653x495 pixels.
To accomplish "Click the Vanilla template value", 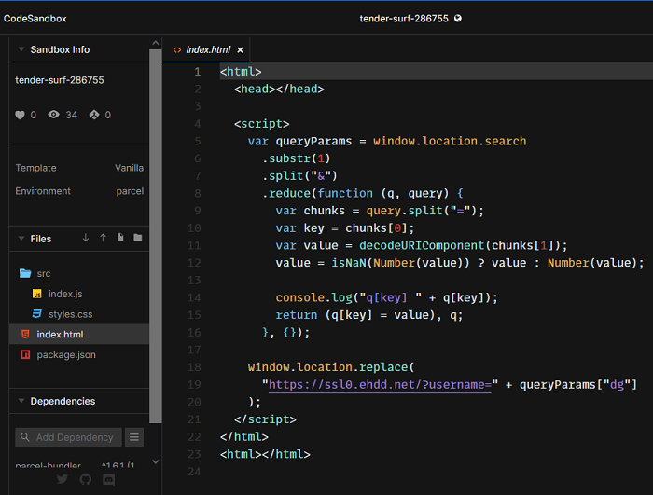I will click(x=129, y=168).
